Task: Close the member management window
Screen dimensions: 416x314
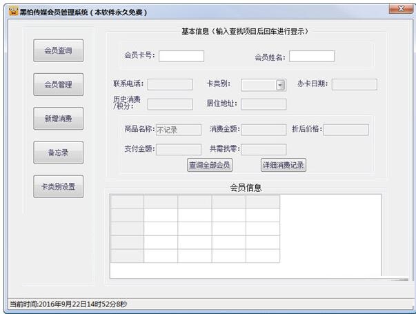Action: coord(401,9)
